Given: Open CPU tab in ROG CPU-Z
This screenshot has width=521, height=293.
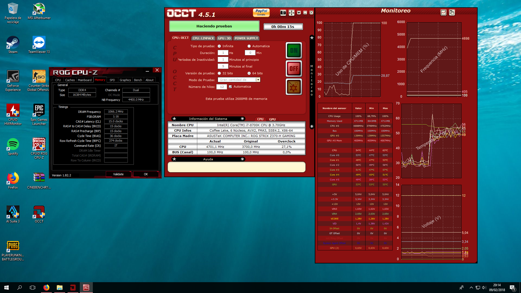Looking at the screenshot, I should pyautogui.click(x=58, y=80).
